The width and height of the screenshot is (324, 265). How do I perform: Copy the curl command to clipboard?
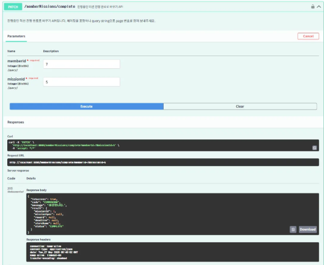click(315, 148)
